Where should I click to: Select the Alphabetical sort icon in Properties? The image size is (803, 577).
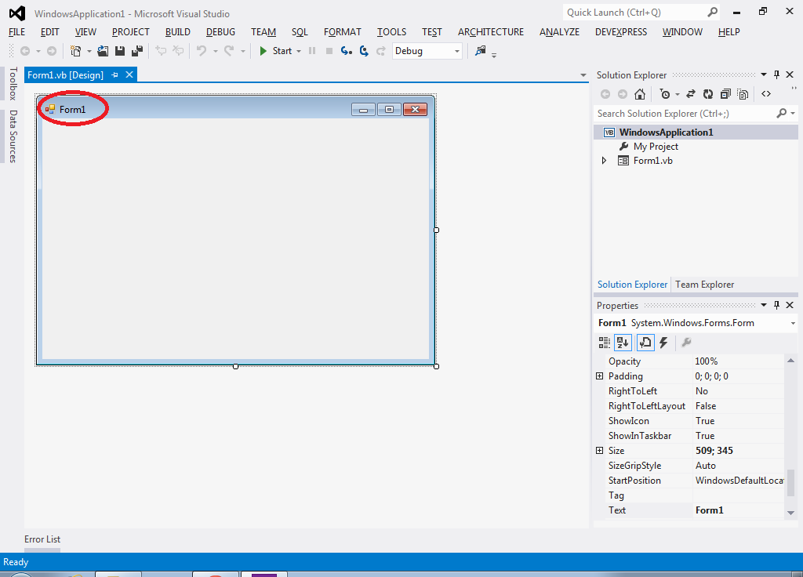[622, 343]
